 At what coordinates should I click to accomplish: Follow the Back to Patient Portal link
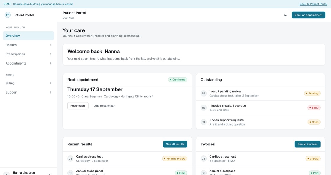(x=313, y=4)
